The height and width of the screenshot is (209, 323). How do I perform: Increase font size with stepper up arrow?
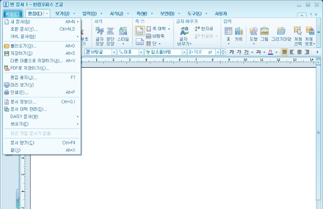[223, 51]
